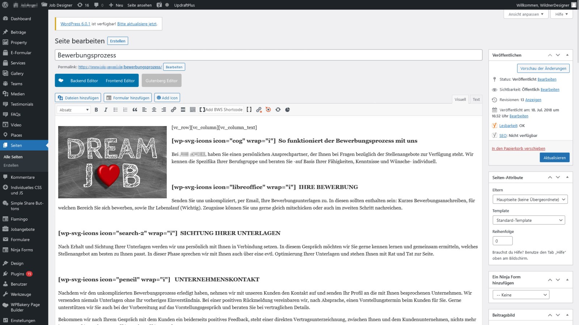This screenshot has width=579, height=325.
Task: Open the Add BWS Shortcode tool
Action: coord(221,109)
